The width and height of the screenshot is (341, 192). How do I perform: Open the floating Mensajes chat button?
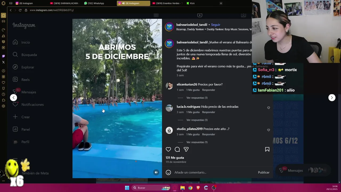click(303, 170)
